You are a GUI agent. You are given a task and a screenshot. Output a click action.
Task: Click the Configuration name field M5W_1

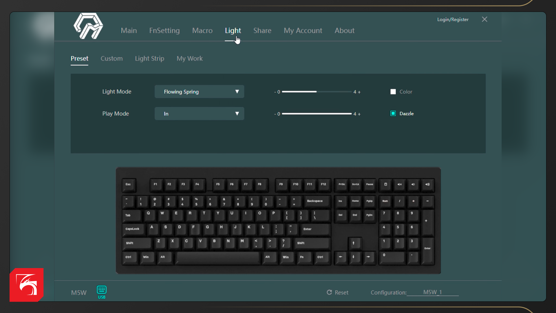click(432, 292)
